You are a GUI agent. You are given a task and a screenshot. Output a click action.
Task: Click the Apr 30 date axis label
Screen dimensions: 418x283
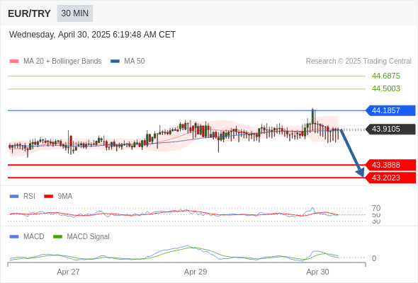coord(317,272)
